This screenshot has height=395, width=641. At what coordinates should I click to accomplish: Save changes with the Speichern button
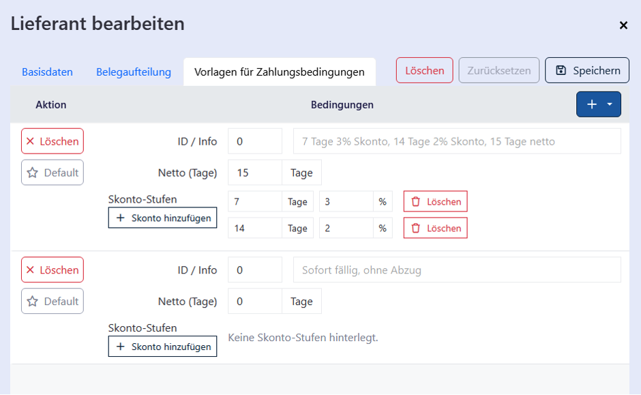coord(586,70)
